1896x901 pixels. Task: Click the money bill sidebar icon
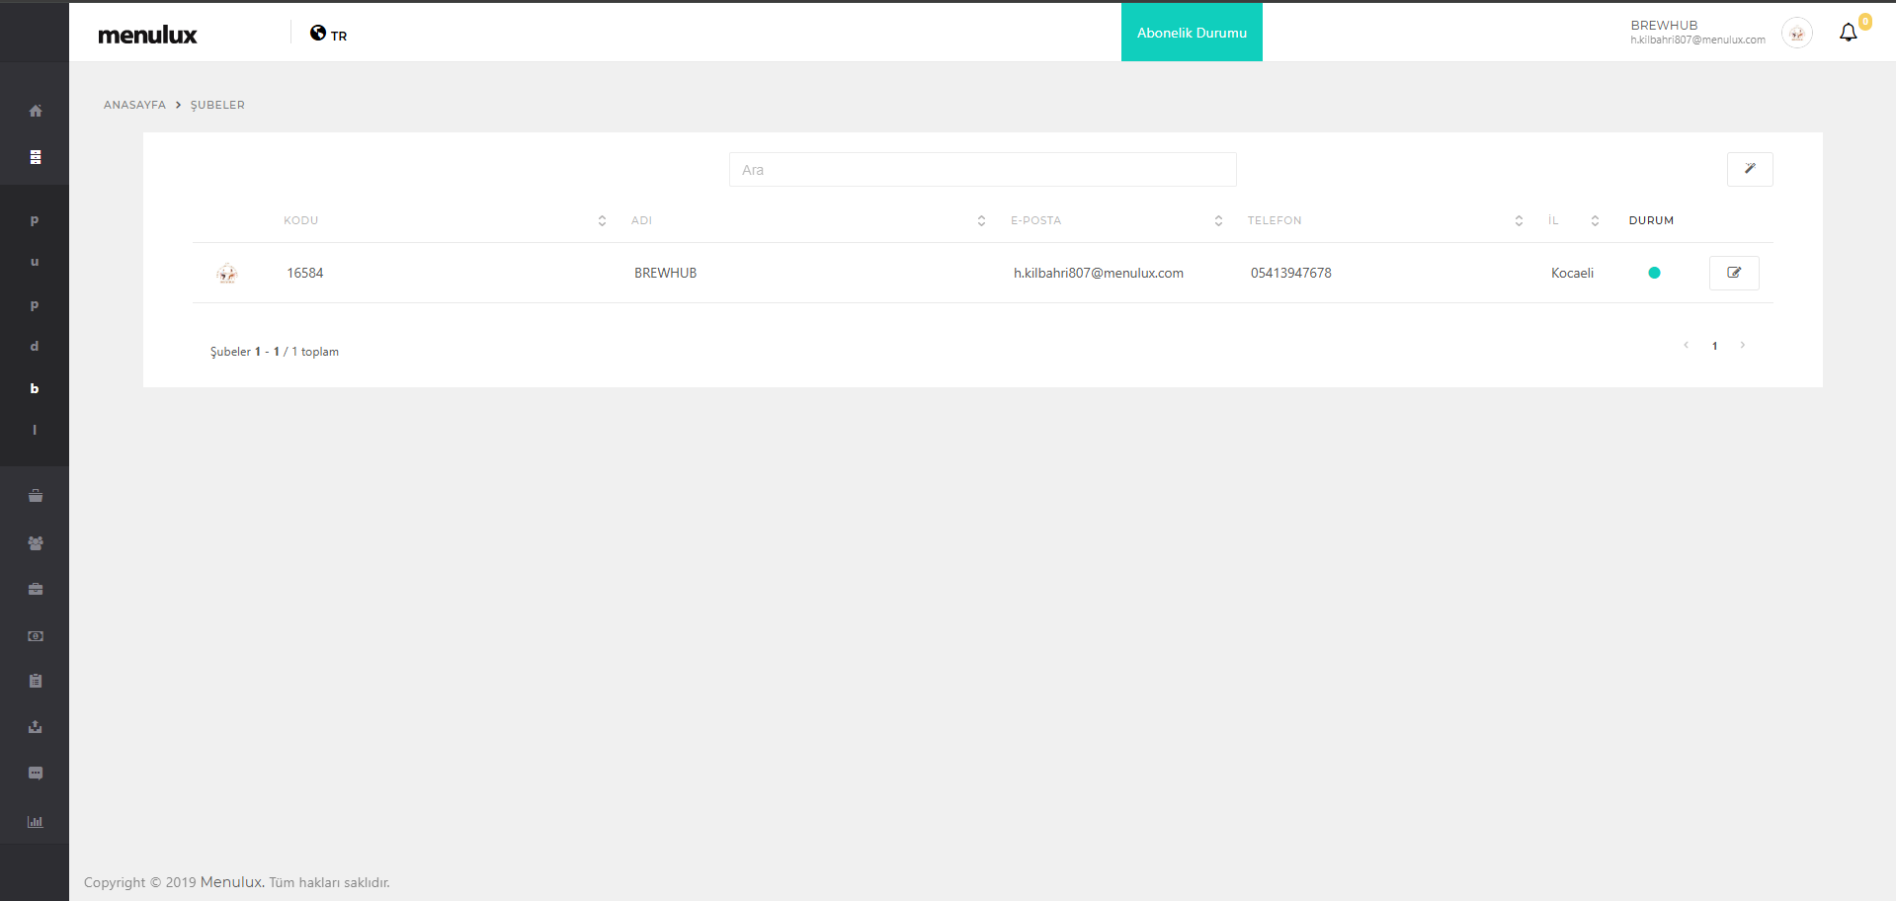click(x=36, y=636)
